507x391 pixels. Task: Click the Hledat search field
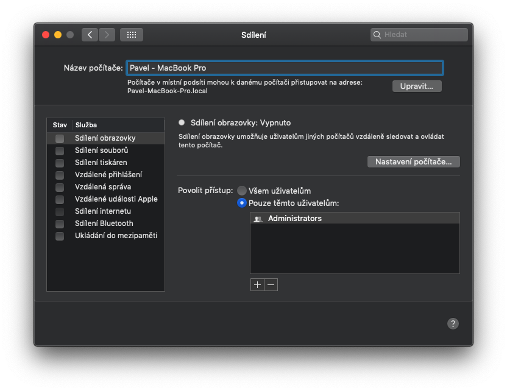pyautogui.click(x=424, y=35)
